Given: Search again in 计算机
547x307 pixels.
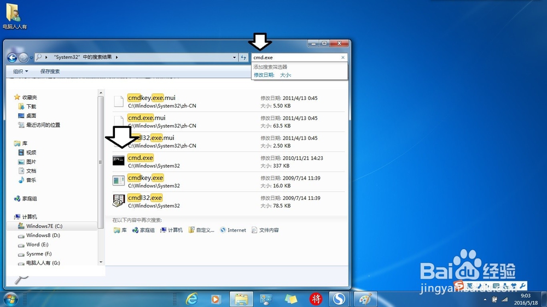Looking at the screenshot, I should (171, 231).
